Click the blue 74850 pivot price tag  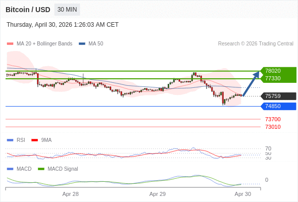point(278,106)
